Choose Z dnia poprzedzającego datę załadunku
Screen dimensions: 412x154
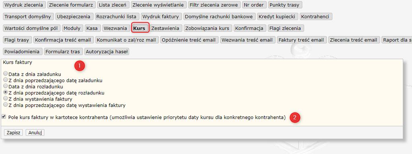point(6,80)
